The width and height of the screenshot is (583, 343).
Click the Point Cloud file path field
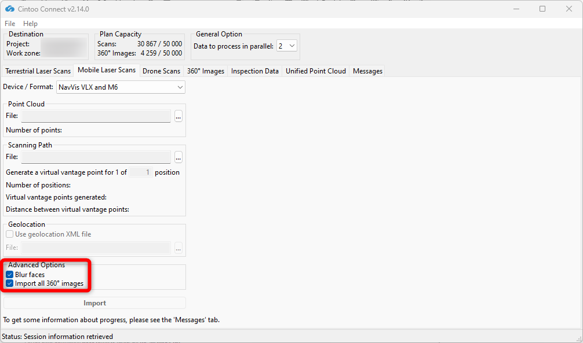click(x=96, y=116)
